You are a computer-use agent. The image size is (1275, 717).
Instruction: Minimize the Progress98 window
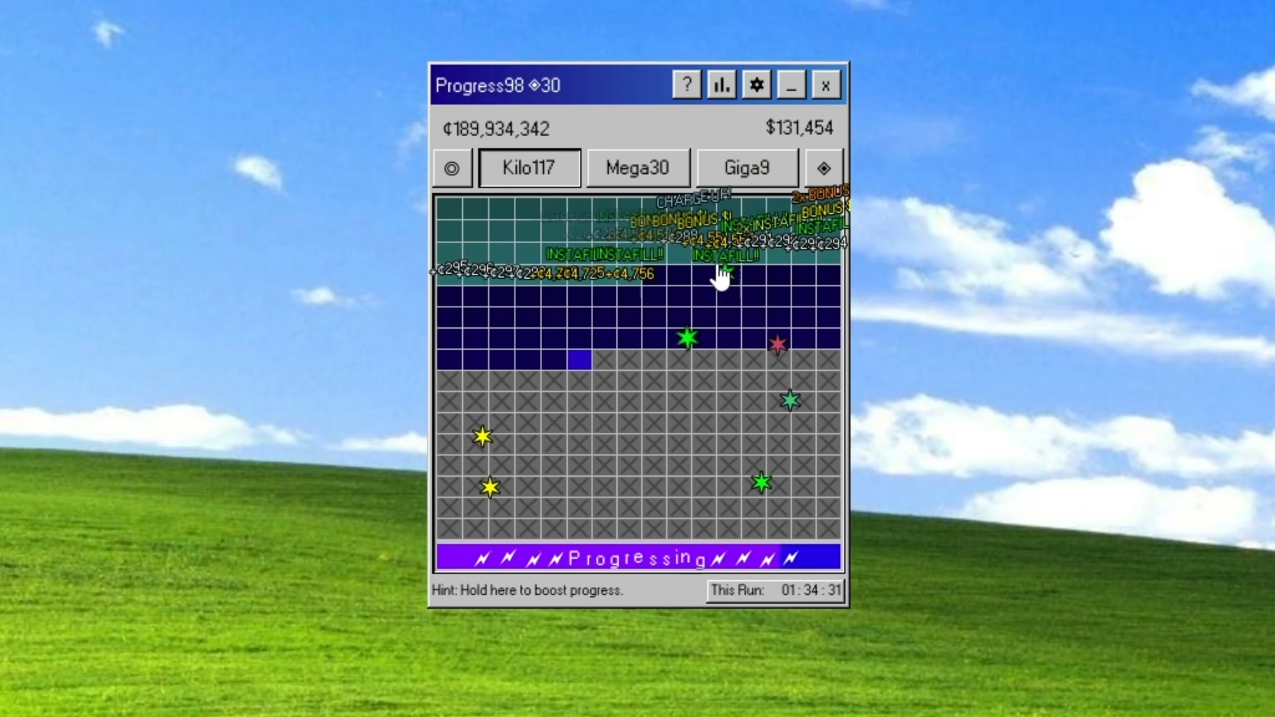tap(791, 85)
